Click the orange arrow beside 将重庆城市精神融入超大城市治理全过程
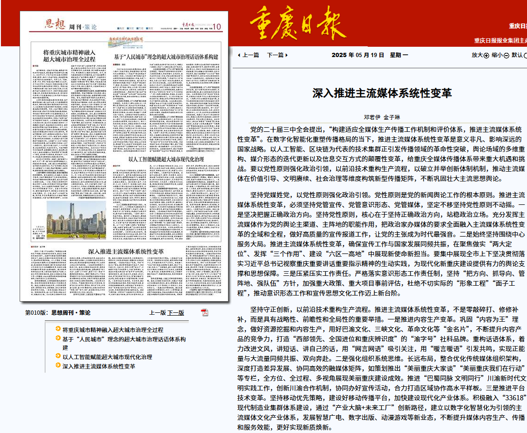This screenshot has height=433, width=527. (57, 329)
